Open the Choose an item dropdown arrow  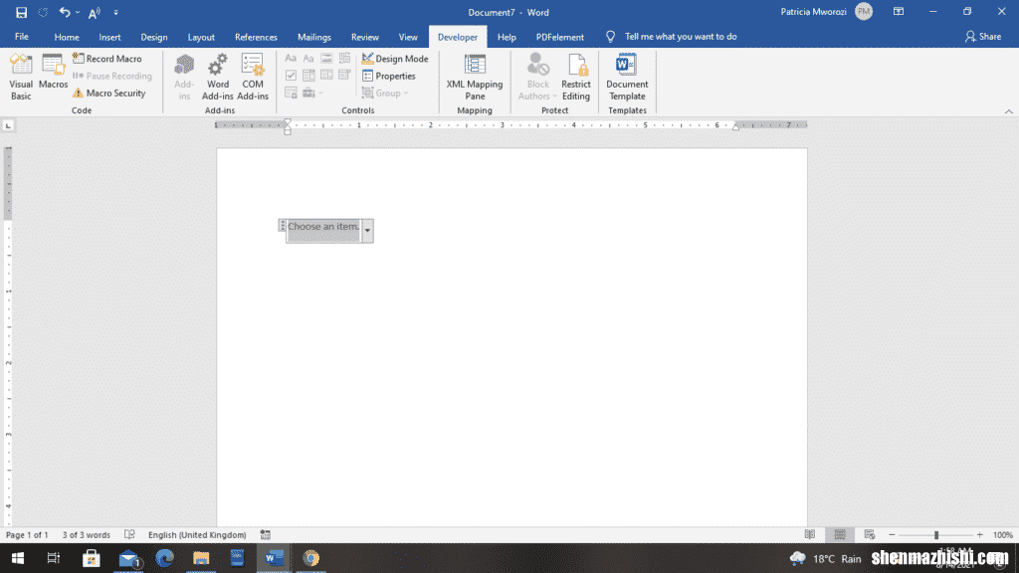coord(367,231)
